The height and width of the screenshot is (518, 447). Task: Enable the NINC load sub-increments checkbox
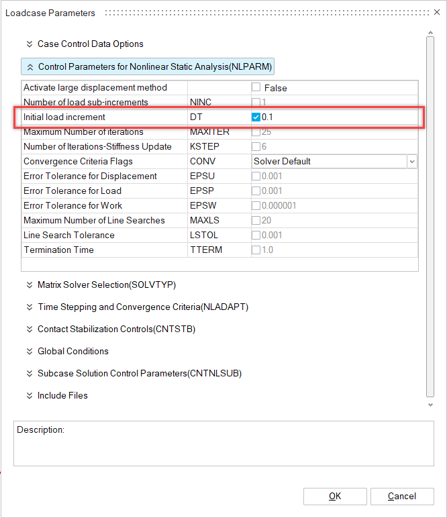[x=256, y=102]
